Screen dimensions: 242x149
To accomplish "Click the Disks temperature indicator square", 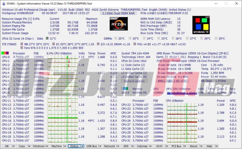I will coord(47,39).
